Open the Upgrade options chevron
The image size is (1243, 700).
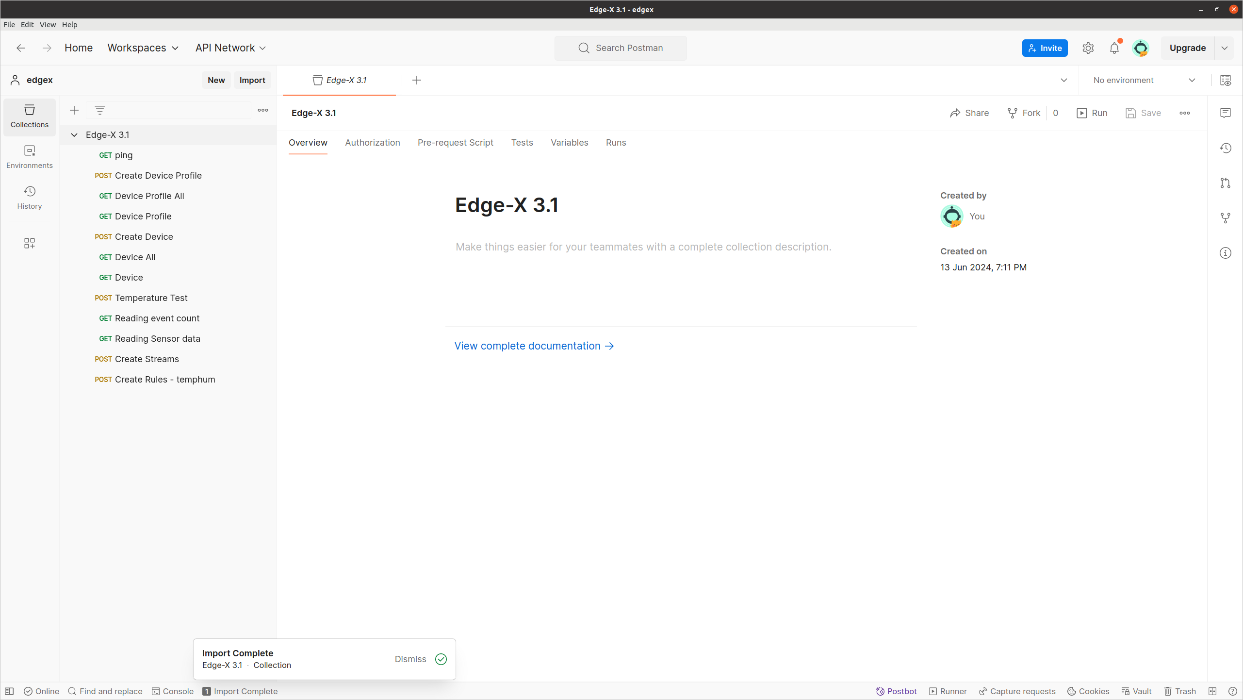pyautogui.click(x=1225, y=48)
